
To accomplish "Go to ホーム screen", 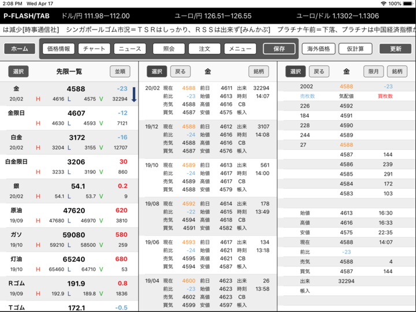I will pyautogui.click(x=19, y=49).
